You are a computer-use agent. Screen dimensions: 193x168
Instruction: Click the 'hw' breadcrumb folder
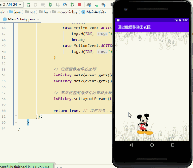pos(44,12)
